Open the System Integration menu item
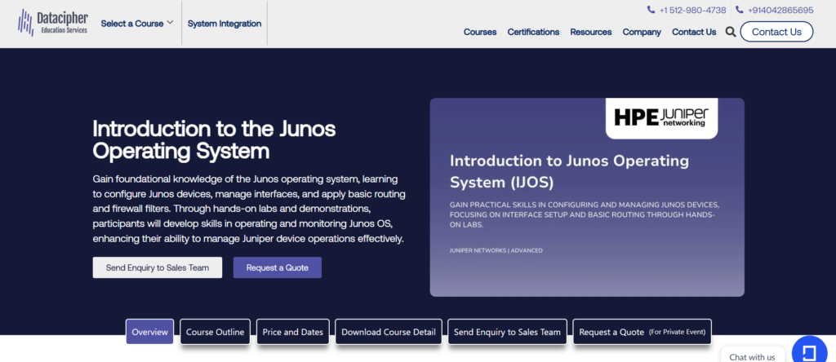This screenshot has width=836, height=362. coord(225,24)
